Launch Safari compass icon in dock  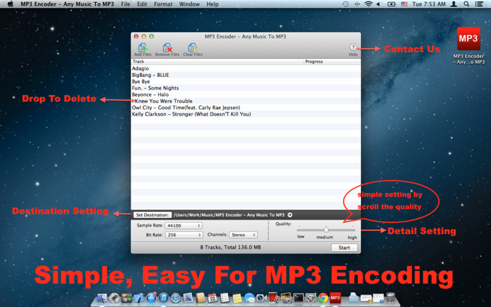point(176,298)
